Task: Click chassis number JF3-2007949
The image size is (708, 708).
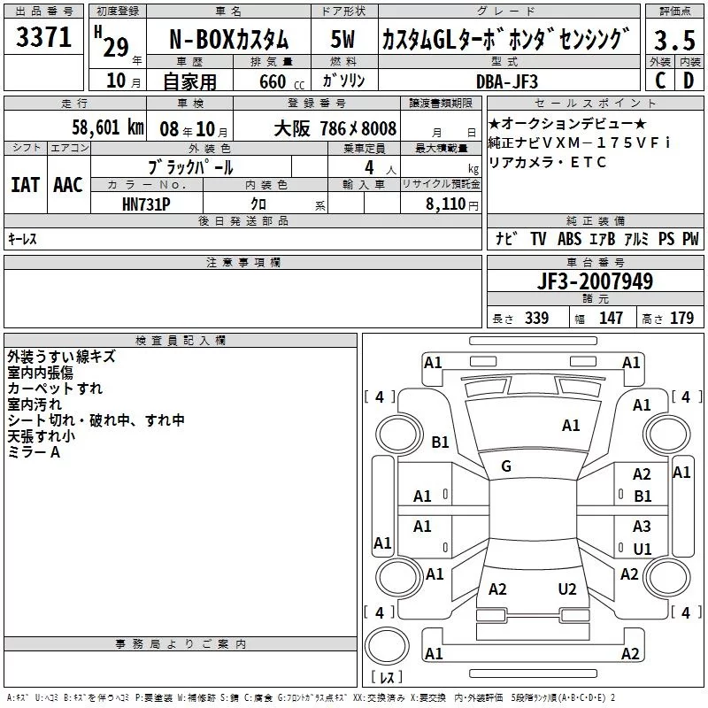Action: 595,282
